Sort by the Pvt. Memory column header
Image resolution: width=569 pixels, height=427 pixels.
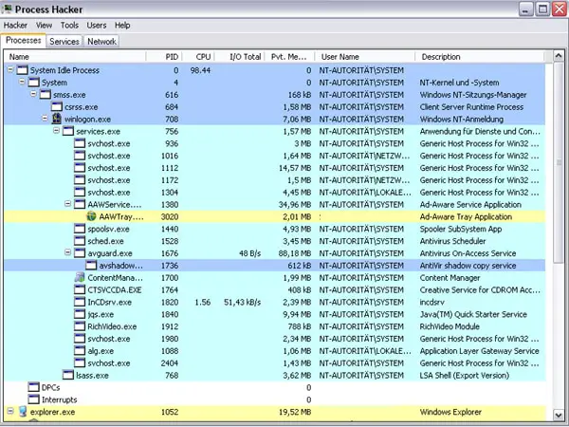coord(289,57)
